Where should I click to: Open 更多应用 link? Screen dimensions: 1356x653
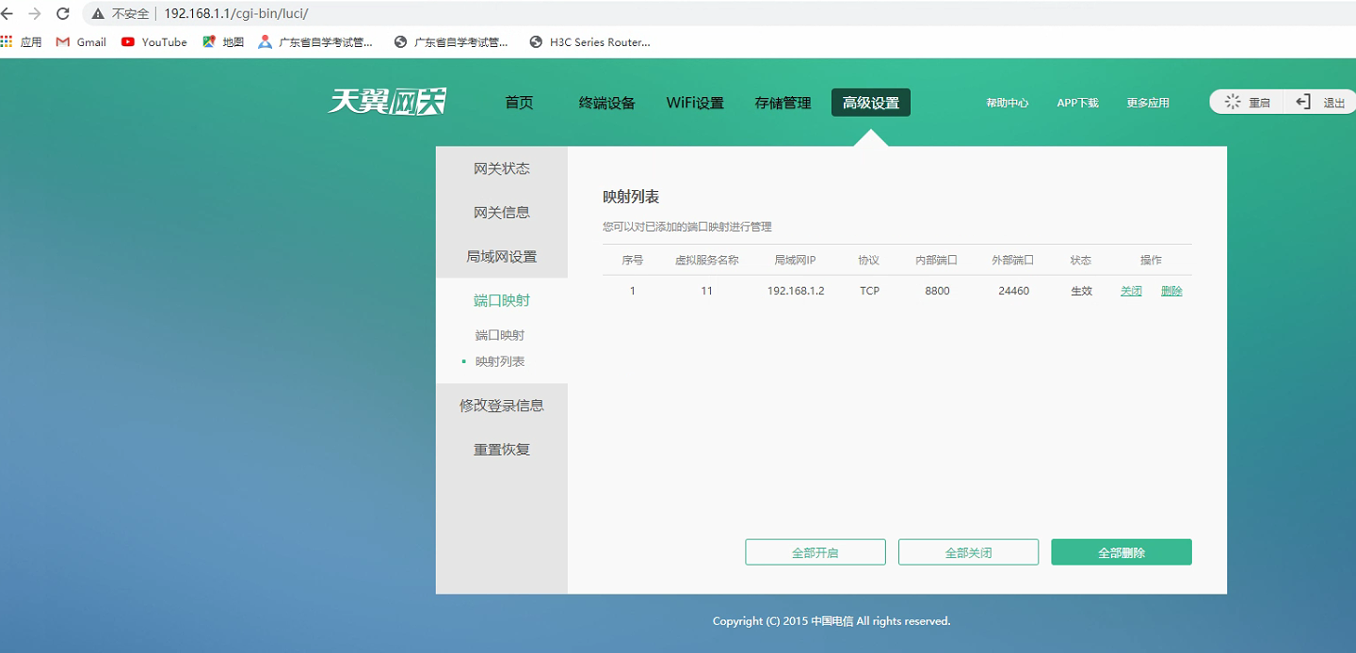pyautogui.click(x=1148, y=103)
